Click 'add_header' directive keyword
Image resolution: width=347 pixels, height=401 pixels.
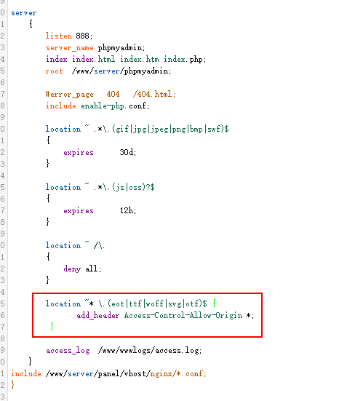(98, 315)
